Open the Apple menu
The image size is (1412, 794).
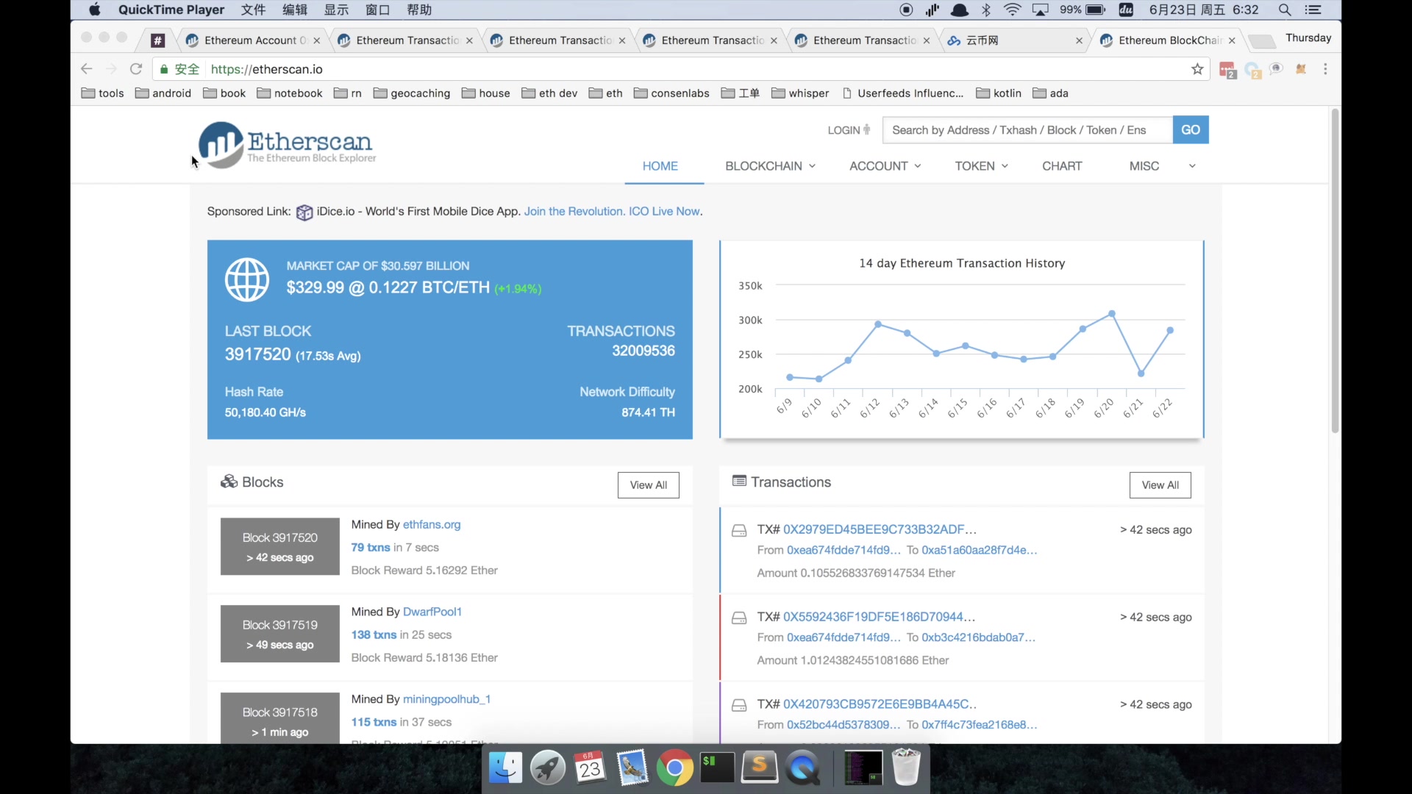point(95,10)
